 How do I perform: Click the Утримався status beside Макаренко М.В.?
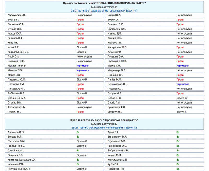click(x=83, y=66)
